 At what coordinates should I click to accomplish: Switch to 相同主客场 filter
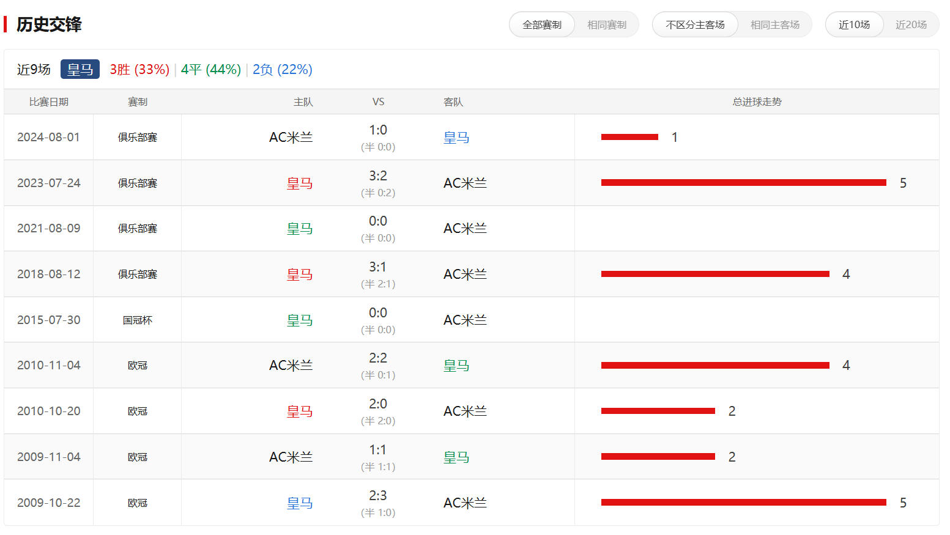click(x=775, y=24)
